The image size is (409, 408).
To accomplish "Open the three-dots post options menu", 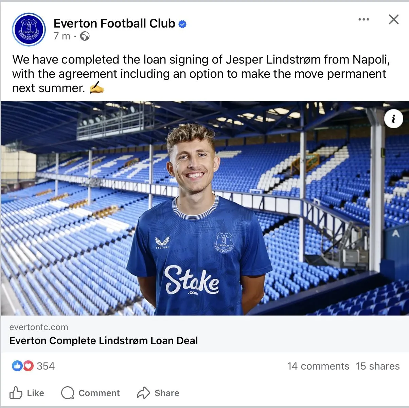I will pyautogui.click(x=363, y=19).
